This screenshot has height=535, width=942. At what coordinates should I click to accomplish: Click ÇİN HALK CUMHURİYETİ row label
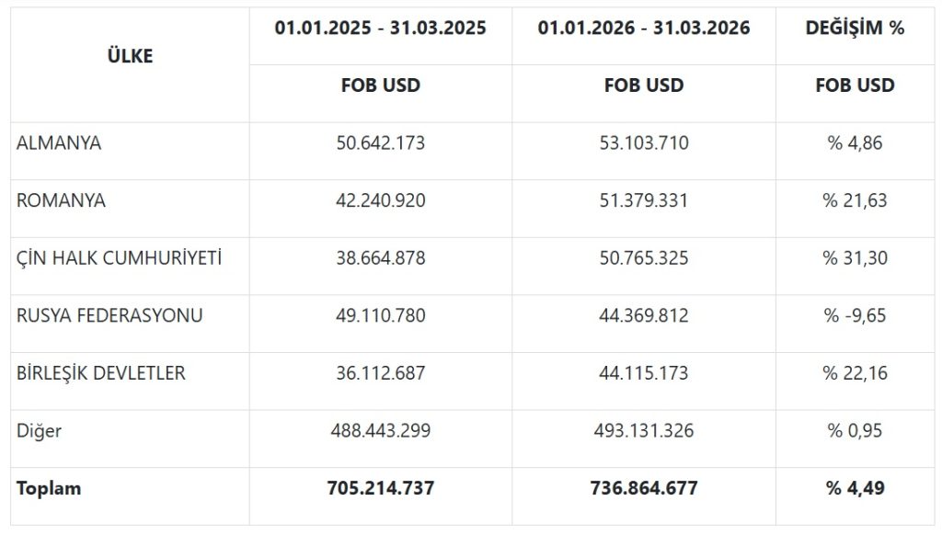[x=119, y=258]
